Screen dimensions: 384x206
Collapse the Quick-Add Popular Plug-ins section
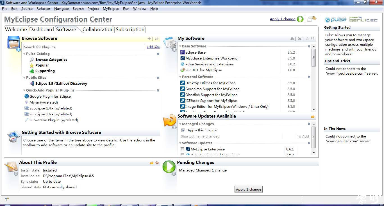click(x=24, y=90)
